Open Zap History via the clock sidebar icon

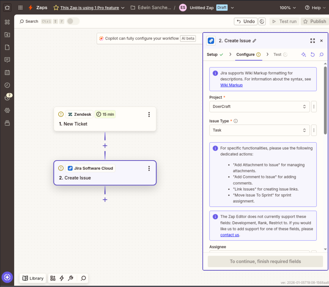(7, 85)
